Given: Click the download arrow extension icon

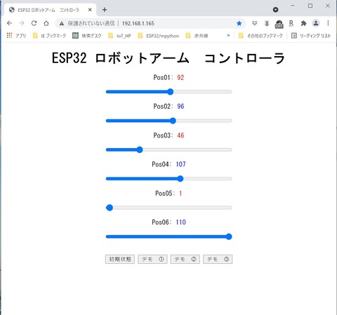Looking at the screenshot, I should pyautogui.click(x=267, y=23).
